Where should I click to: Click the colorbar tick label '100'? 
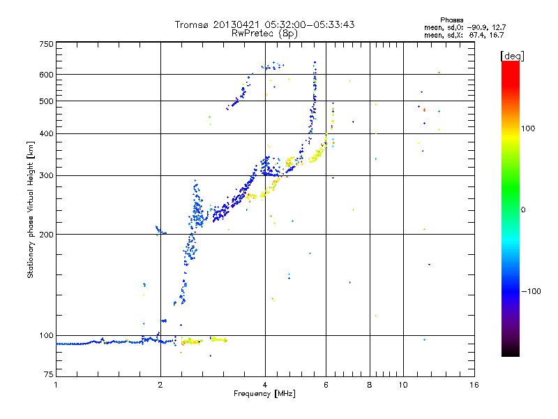[528, 128]
